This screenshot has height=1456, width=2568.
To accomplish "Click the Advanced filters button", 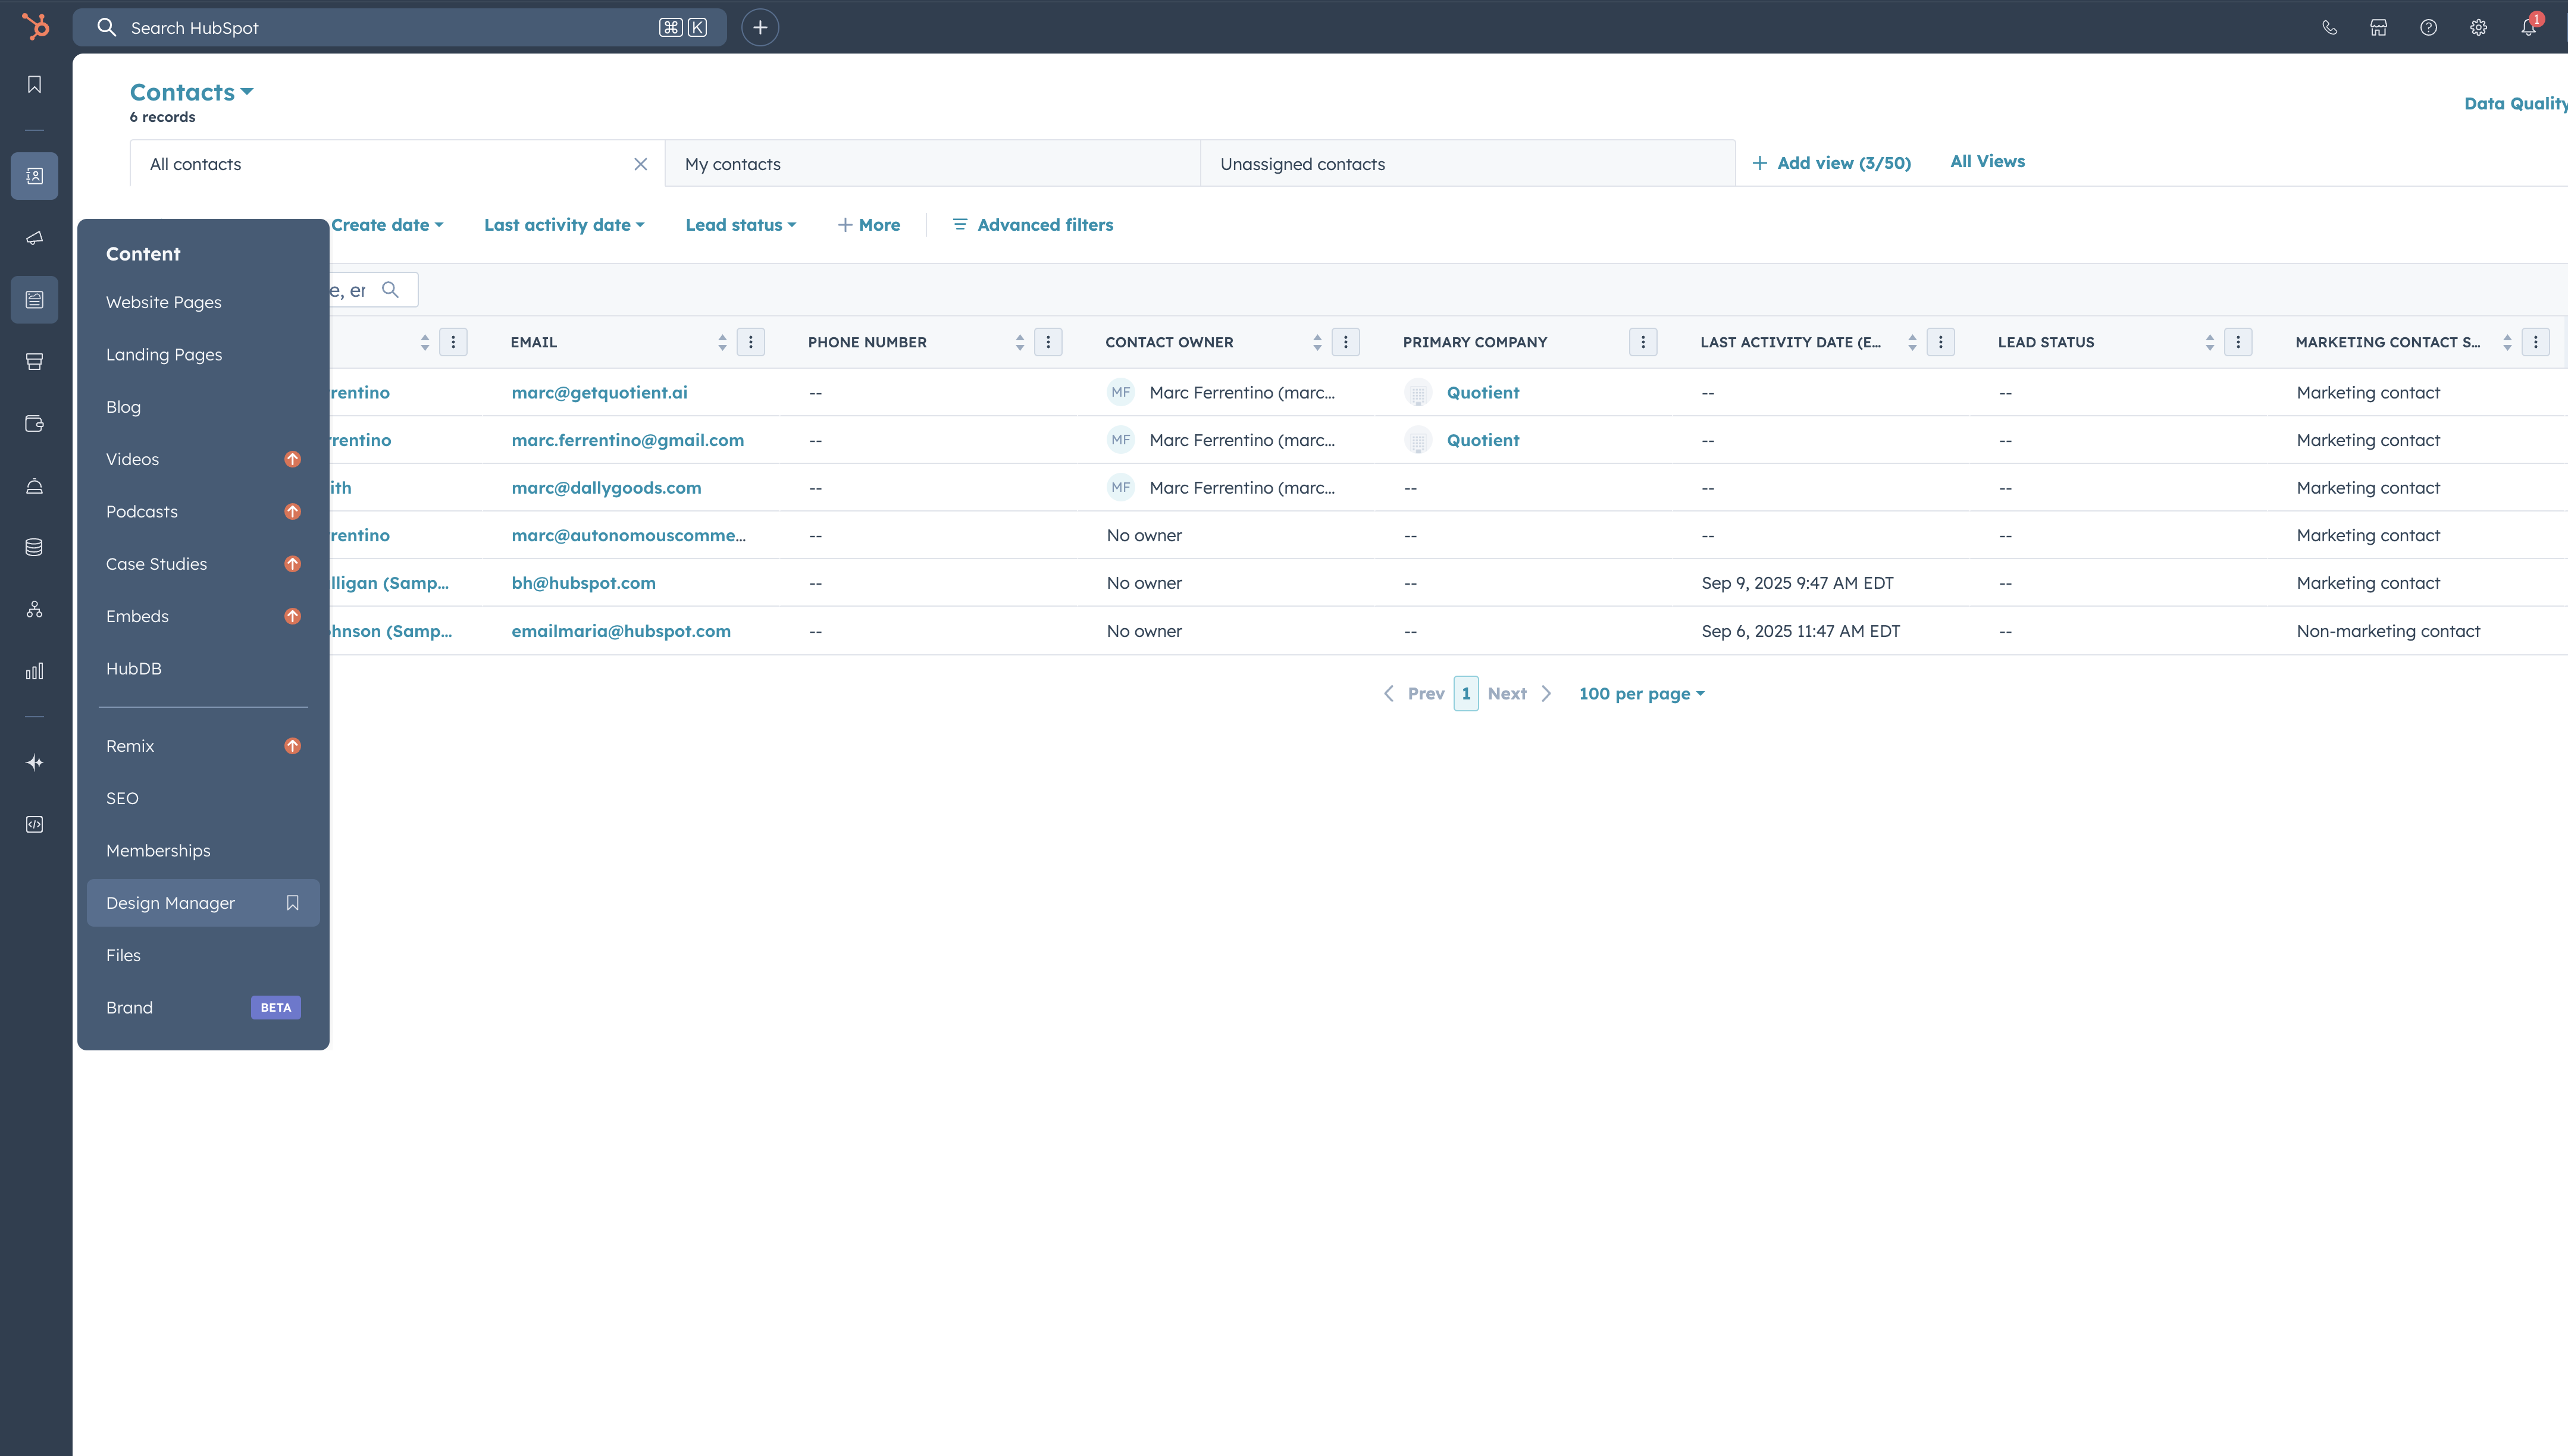I will pos(1032,224).
